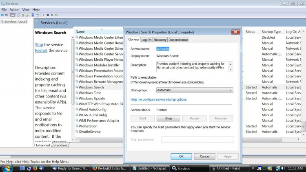The height and width of the screenshot is (172, 306).
Task: Select the Windows Modules Installer service
Action: 99,65
